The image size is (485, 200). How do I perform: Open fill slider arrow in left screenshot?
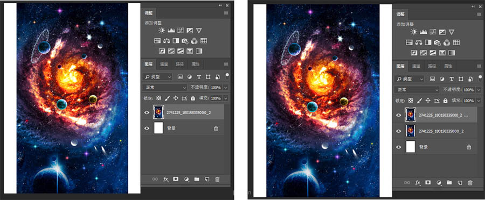tap(225, 98)
